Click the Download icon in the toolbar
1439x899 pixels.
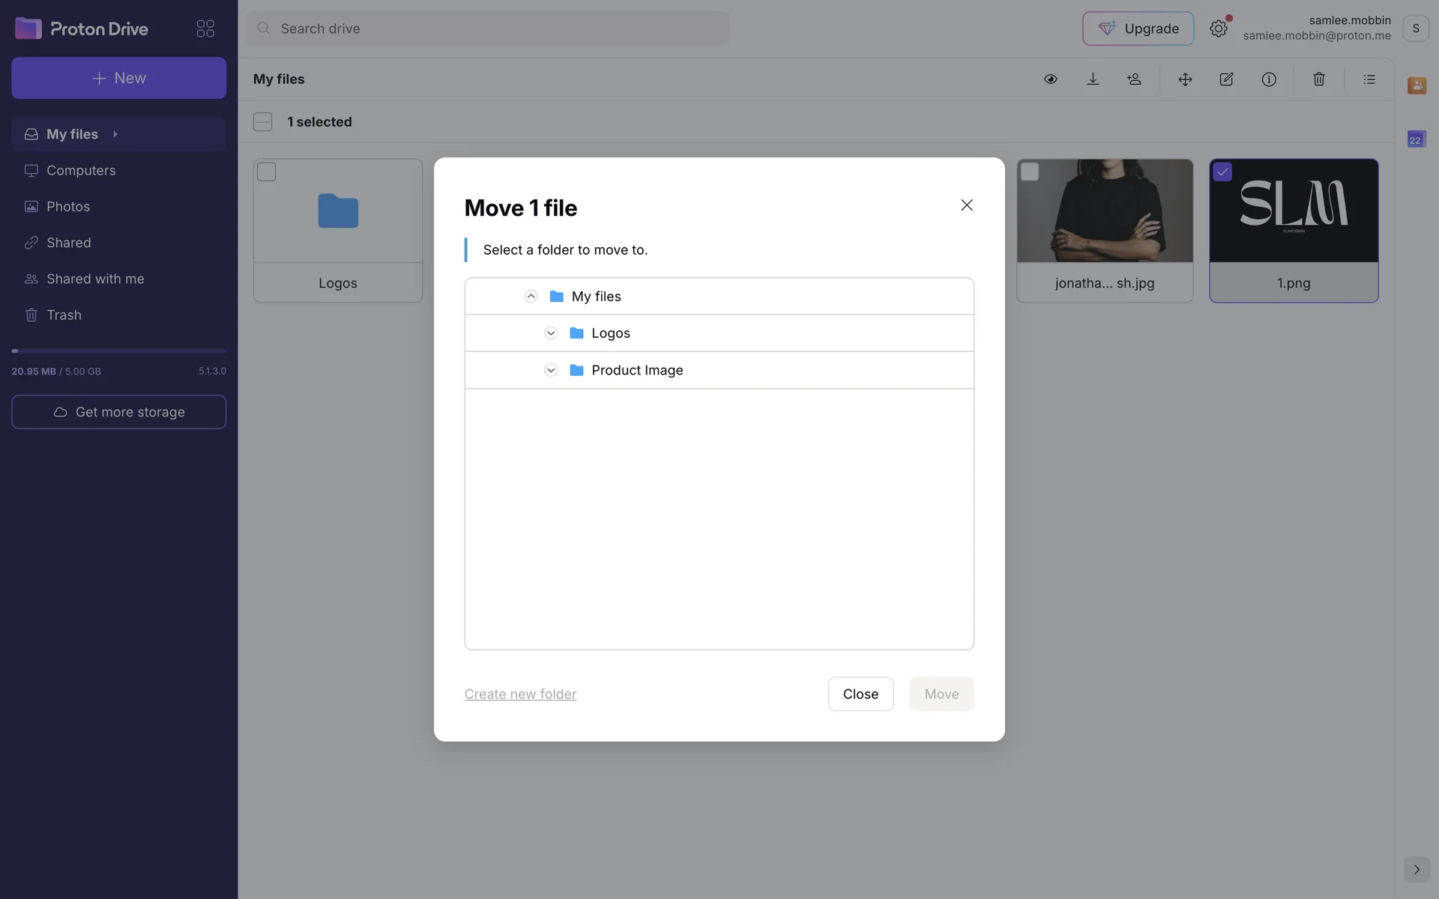(1093, 79)
